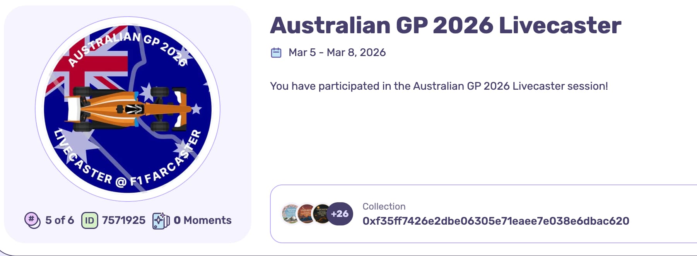Screen dimensions: 697x256
Task: Click the Collection label text
Action: coord(384,207)
